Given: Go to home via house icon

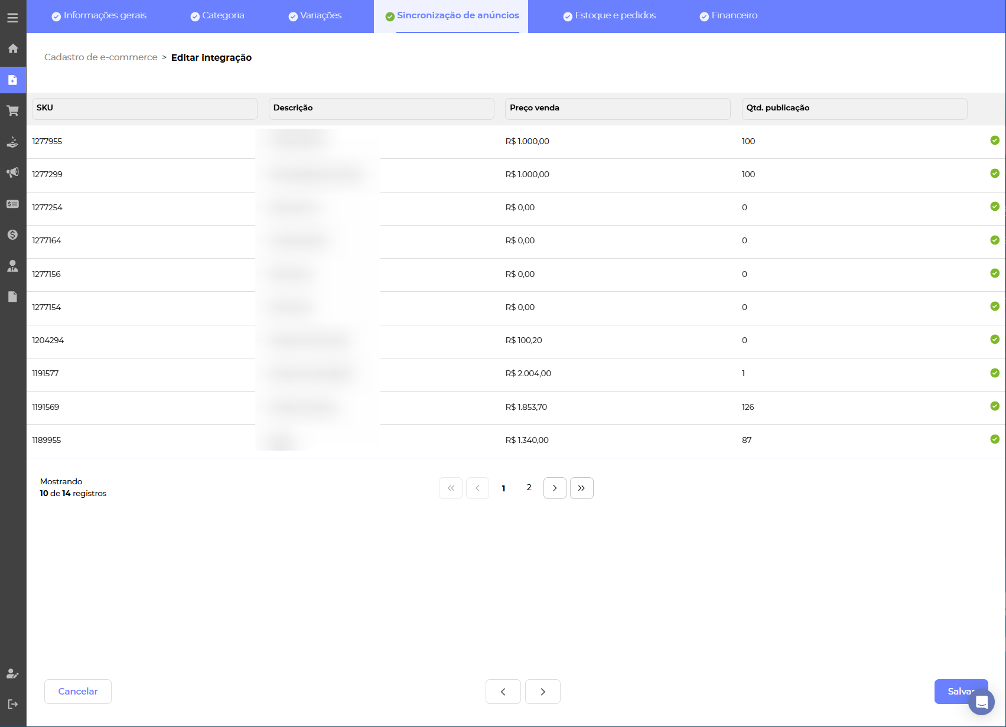Looking at the screenshot, I should (x=12, y=48).
